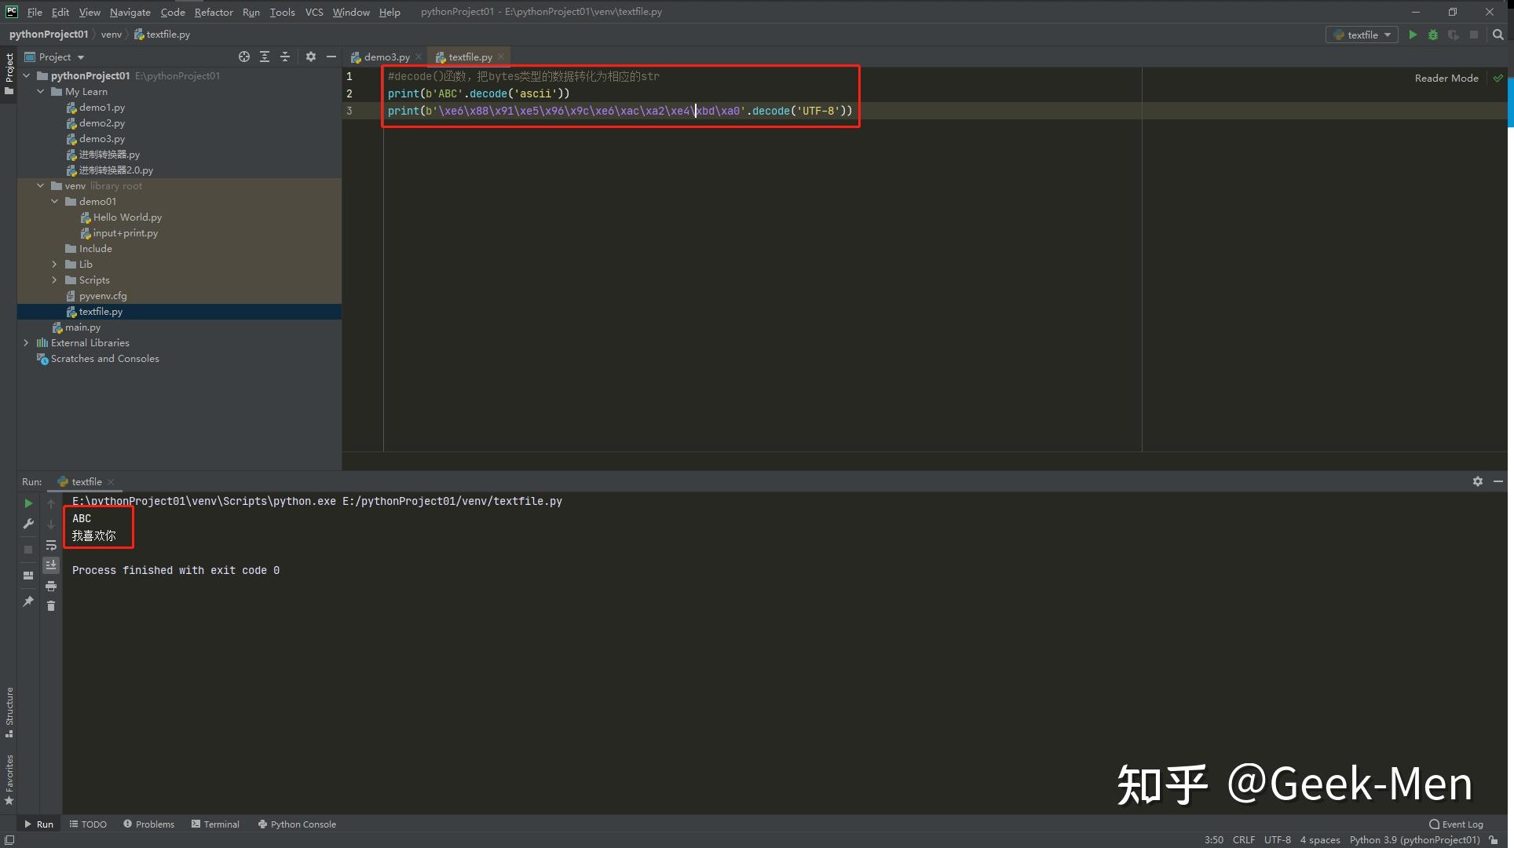
Task: Click the print icon in Run panel
Action: (x=51, y=586)
